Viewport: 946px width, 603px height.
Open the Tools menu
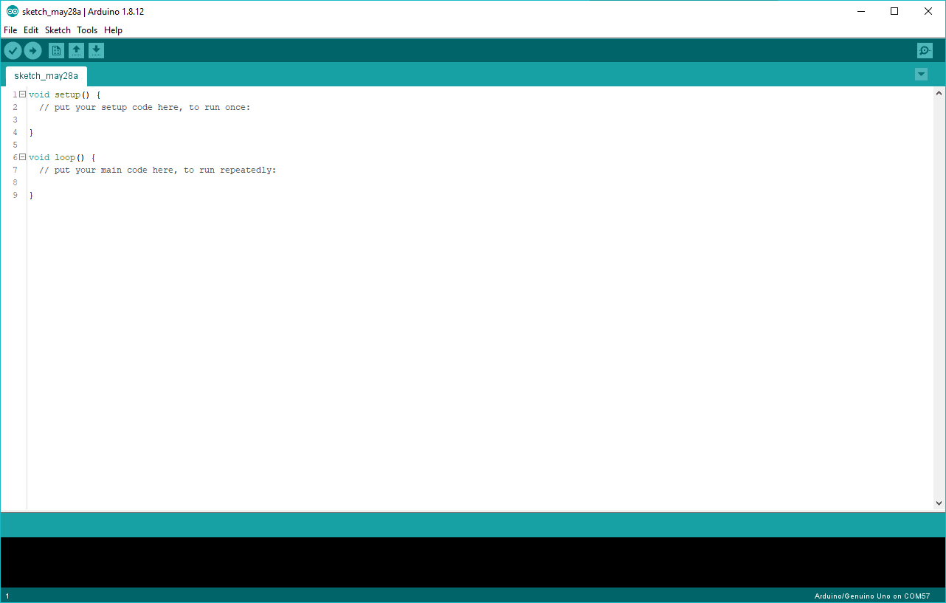coord(86,30)
